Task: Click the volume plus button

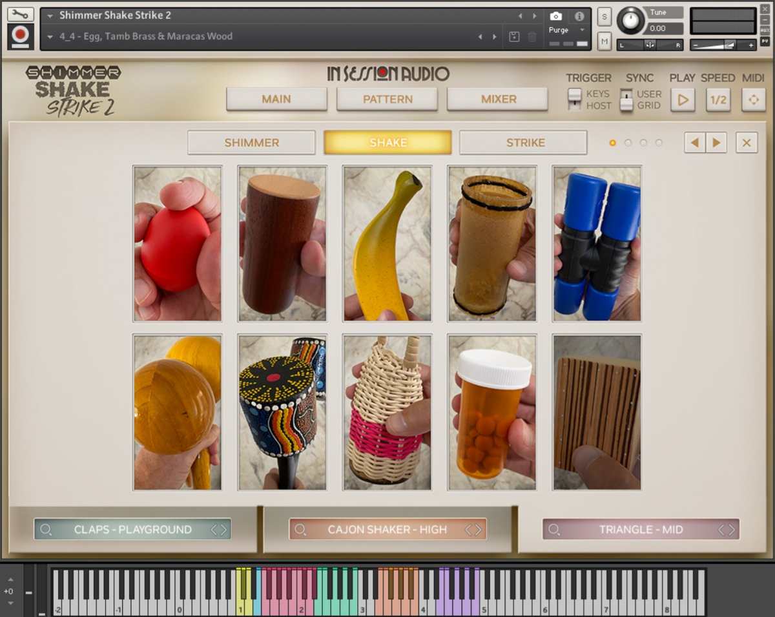Action: [x=750, y=45]
